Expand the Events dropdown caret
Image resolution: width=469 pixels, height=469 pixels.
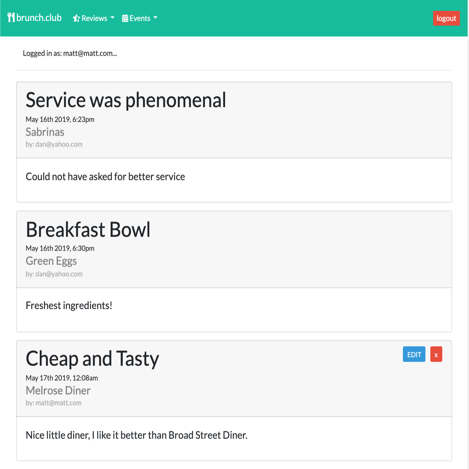[x=155, y=18]
